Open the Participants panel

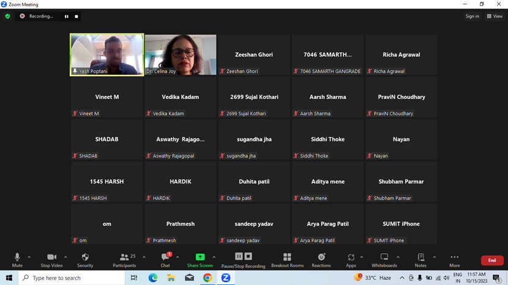[124, 259]
